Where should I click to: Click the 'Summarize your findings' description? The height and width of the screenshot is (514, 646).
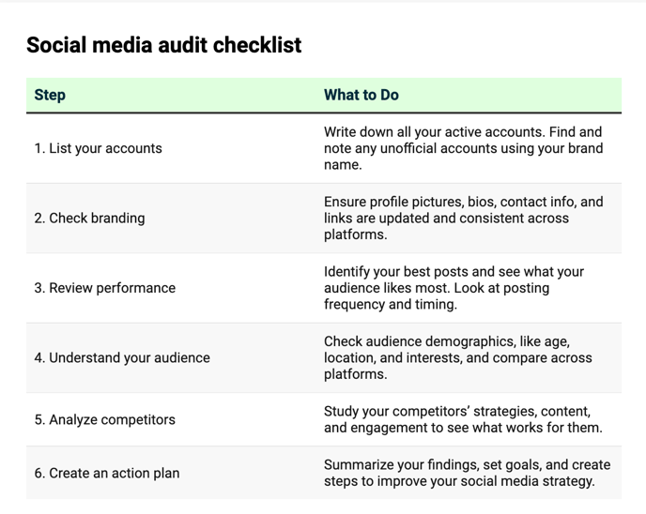pos(468,473)
